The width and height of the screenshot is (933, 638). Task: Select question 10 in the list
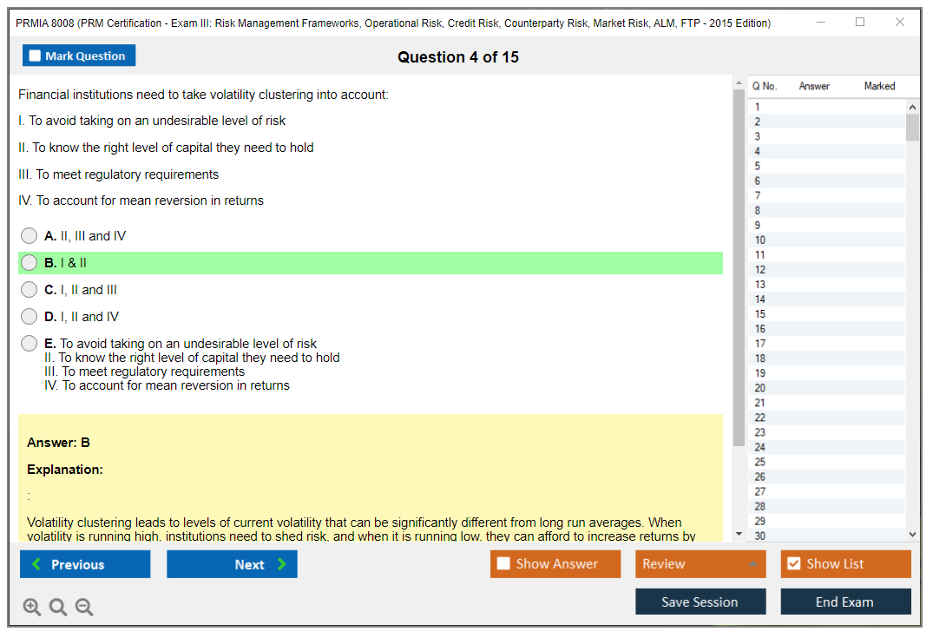[x=760, y=240]
